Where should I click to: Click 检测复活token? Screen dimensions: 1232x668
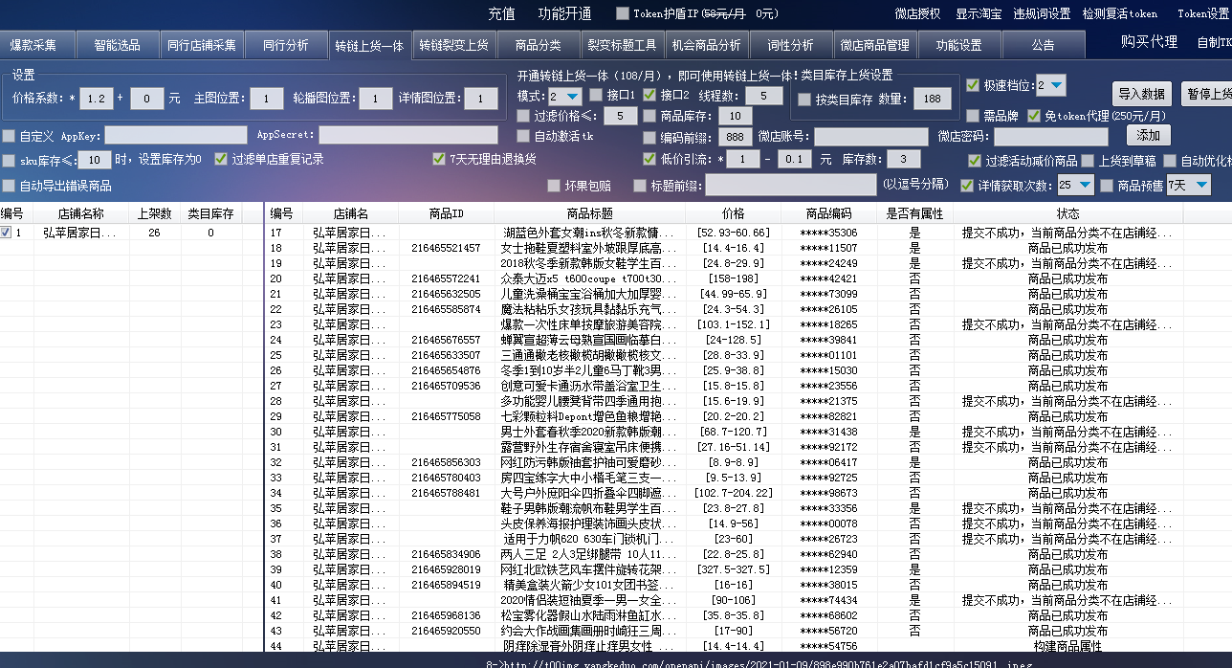pyautogui.click(x=1120, y=13)
